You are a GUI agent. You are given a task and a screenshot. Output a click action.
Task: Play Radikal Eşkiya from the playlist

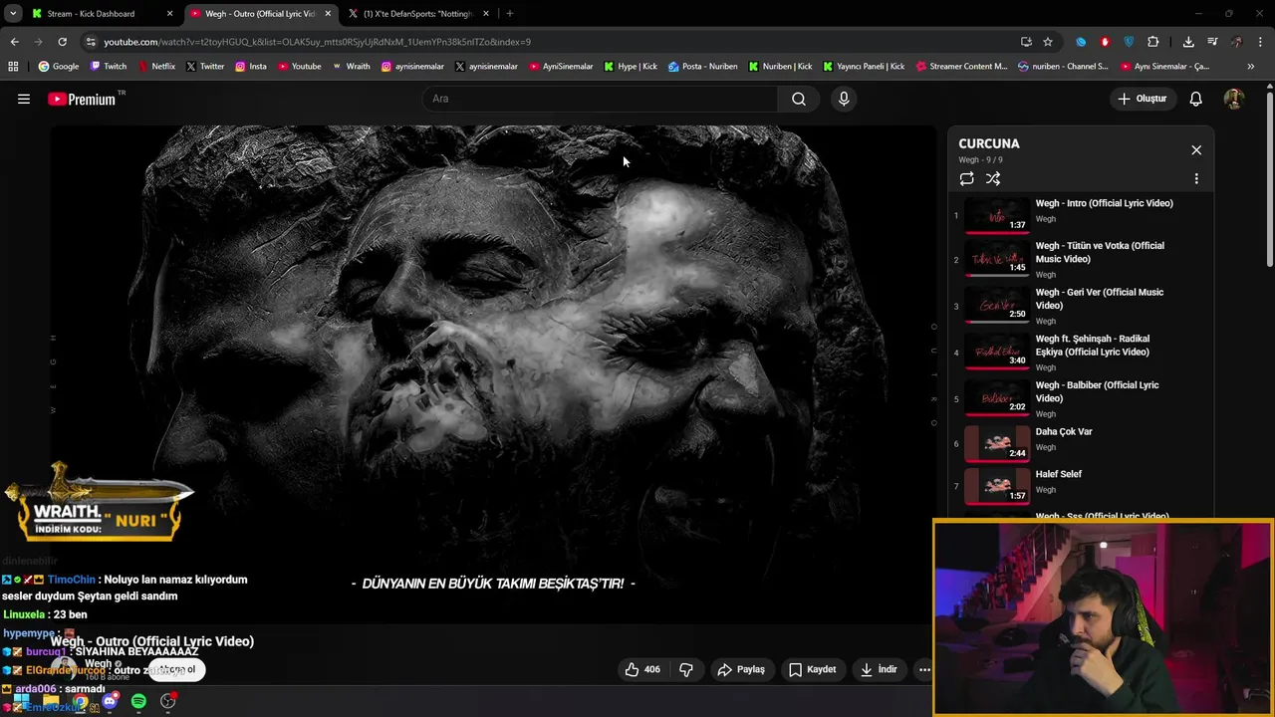pyautogui.click(x=1081, y=352)
